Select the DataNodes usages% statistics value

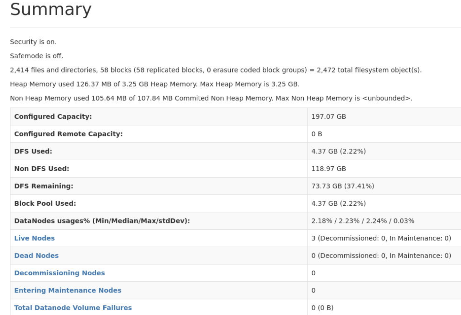coord(362,221)
